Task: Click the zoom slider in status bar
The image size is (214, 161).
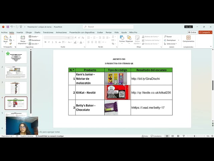Action: click(196, 136)
